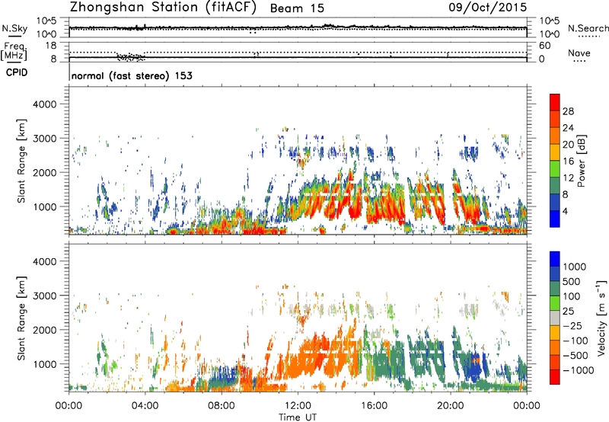Screen dimensions: 609x422
Task: Click the '-100' label on the velocity colorbar
Action: [576, 340]
